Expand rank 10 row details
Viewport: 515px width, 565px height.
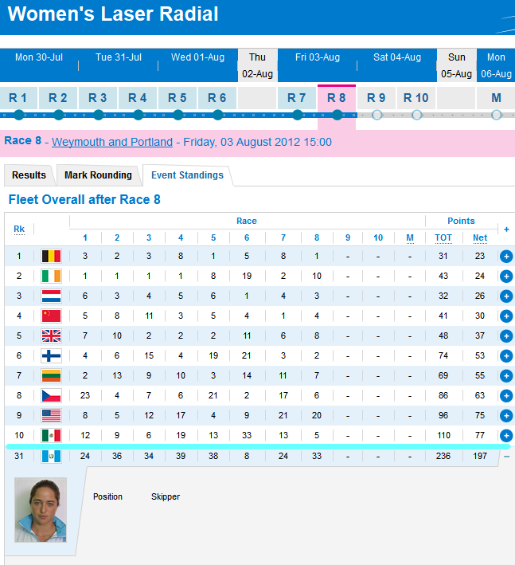coord(506,435)
